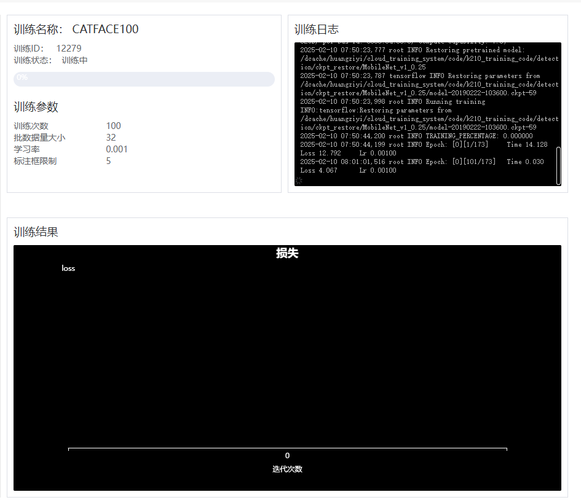581x500 pixels.
Task: Click the 训练参数 section heading
Action: pyautogui.click(x=36, y=107)
